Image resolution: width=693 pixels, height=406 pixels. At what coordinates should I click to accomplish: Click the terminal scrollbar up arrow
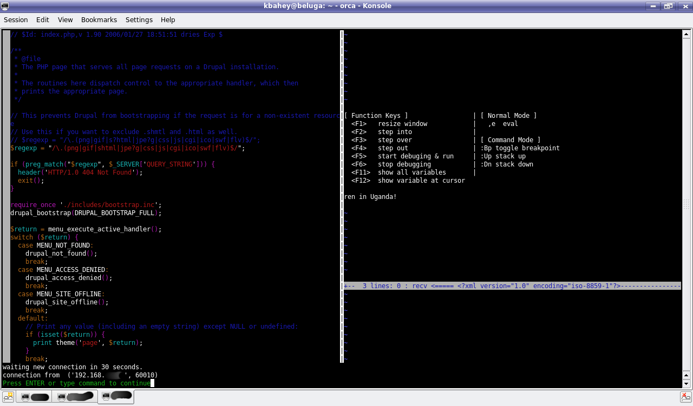tap(687, 34)
